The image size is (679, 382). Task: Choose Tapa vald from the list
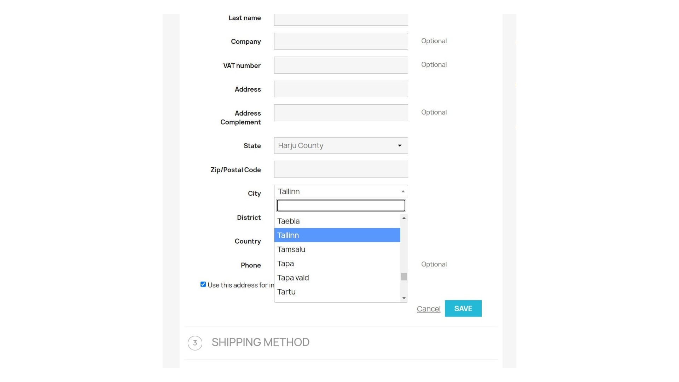[337, 278]
